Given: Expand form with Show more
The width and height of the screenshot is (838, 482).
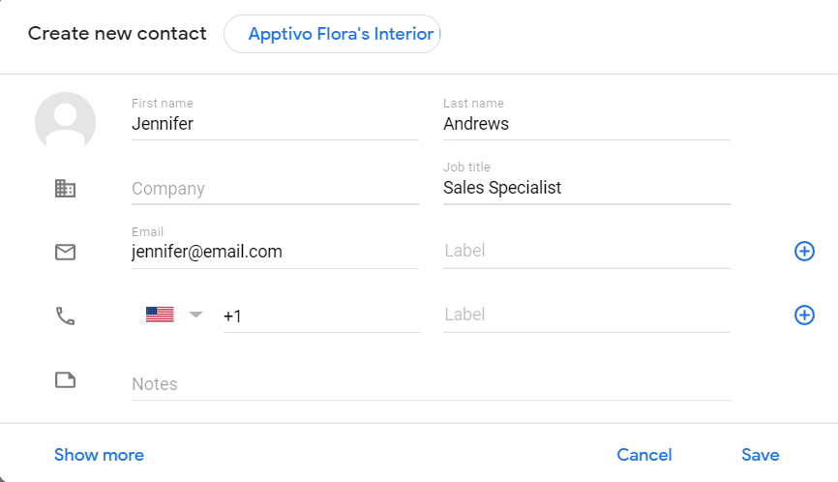Looking at the screenshot, I should [x=99, y=455].
